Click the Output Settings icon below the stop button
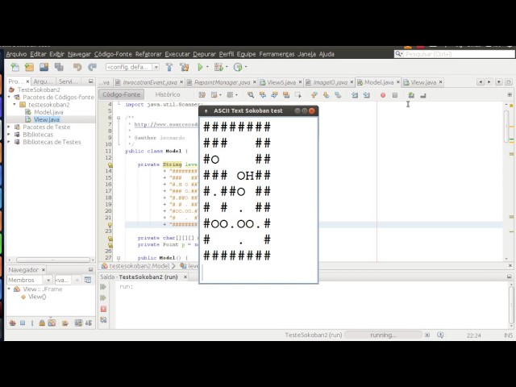This screenshot has height=387, width=516. tap(103, 319)
